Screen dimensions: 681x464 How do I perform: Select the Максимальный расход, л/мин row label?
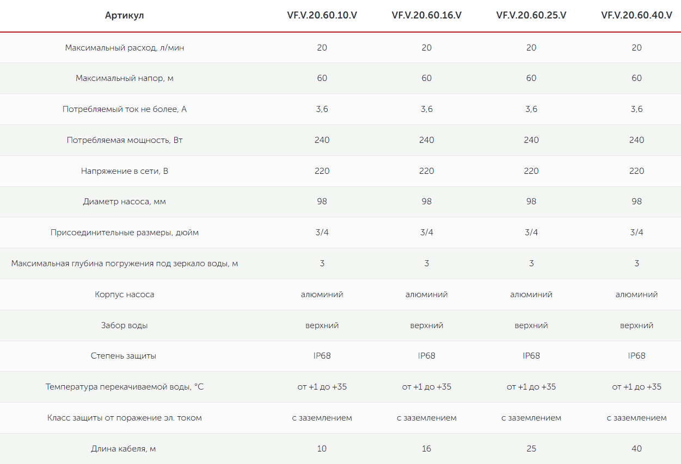click(x=125, y=48)
